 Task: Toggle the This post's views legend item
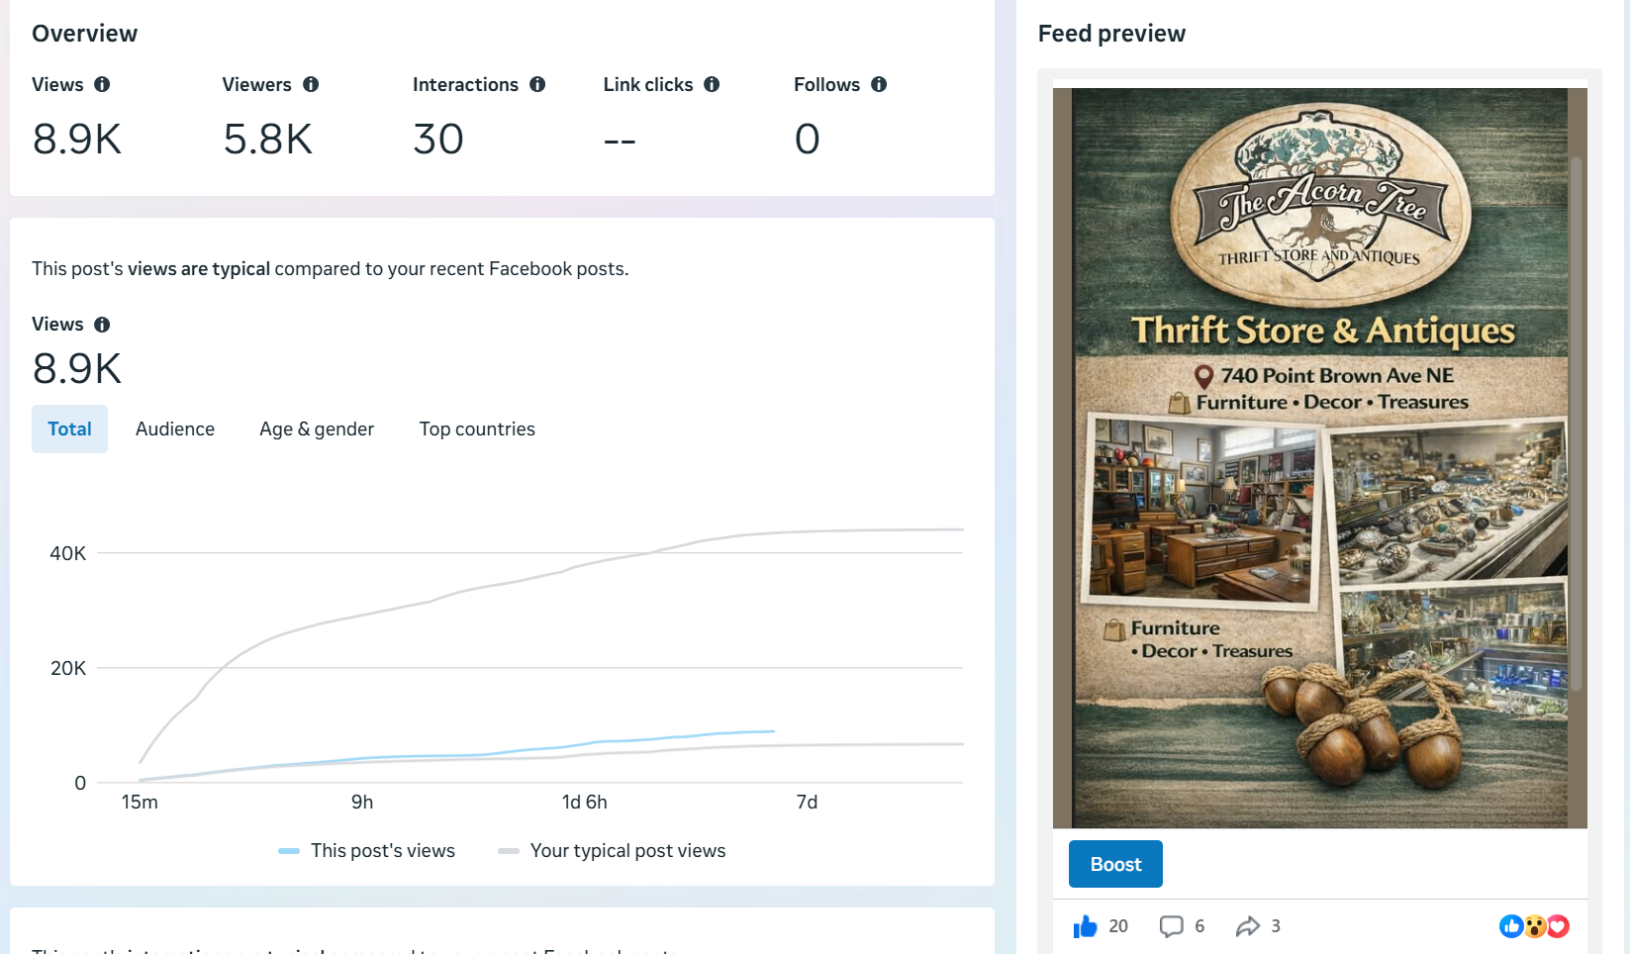367,851
